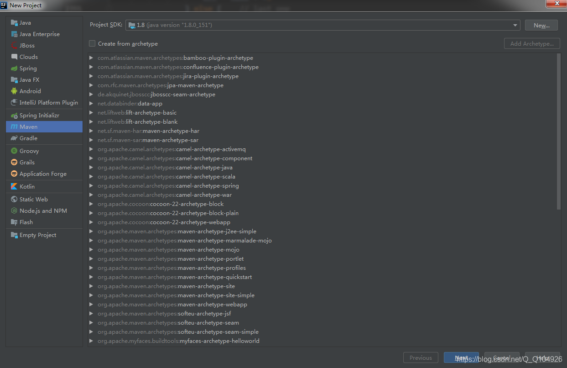
Task: Click the Android robot icon
Action: tap(14, 91)
